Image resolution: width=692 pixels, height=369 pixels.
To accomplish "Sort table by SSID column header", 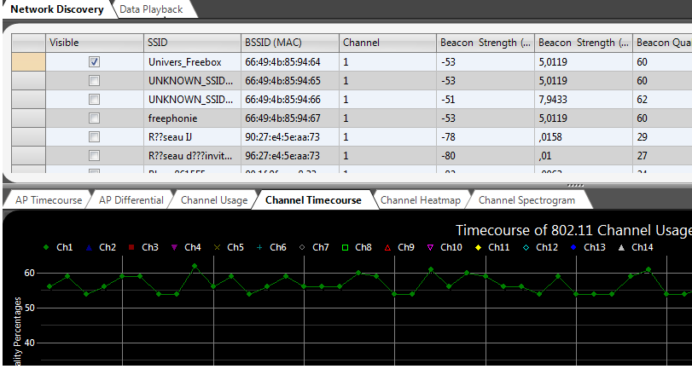I will click(192, 43).
